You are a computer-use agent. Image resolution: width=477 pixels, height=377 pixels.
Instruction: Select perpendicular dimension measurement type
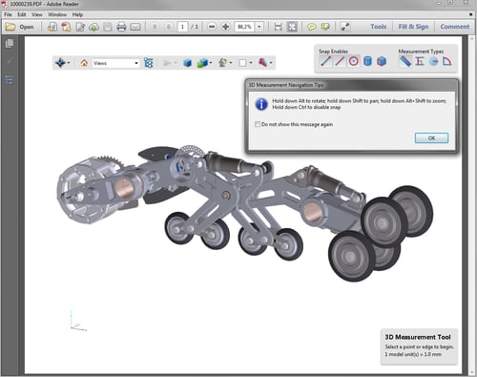pos(420,61)
